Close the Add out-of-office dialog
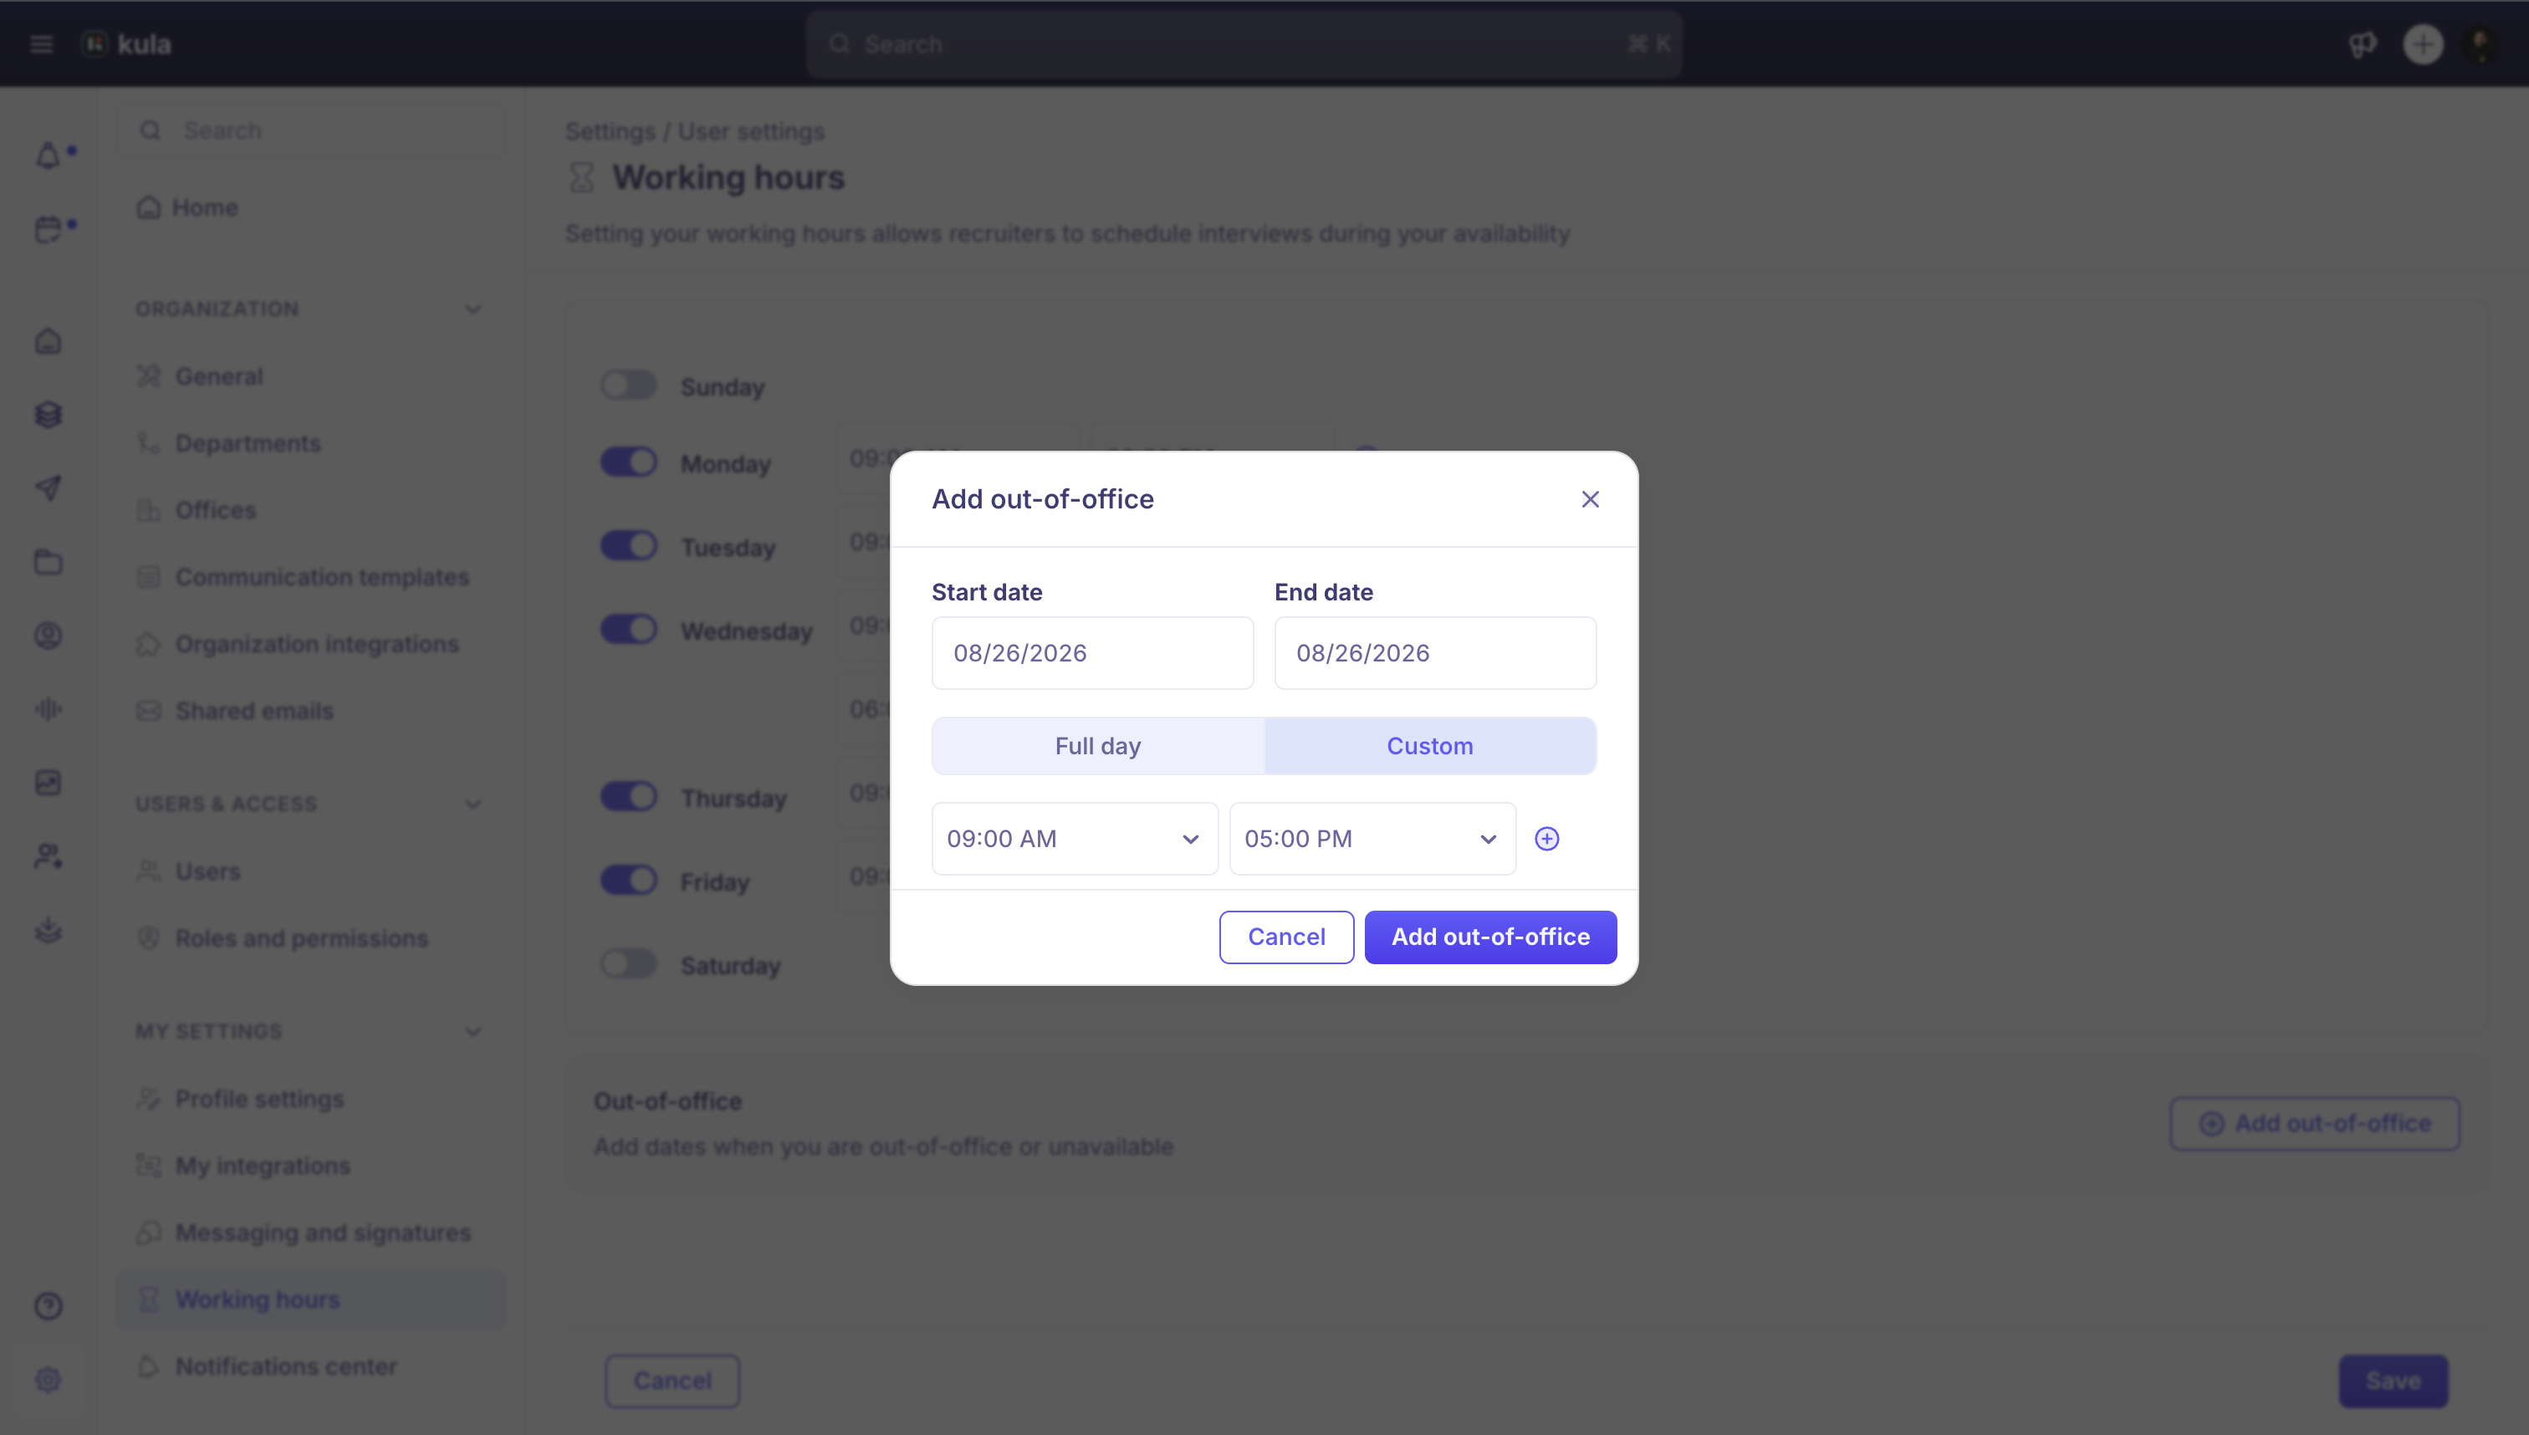Image resolution: width=2529 pixels, height=1435 pixels. (1590, 500)
